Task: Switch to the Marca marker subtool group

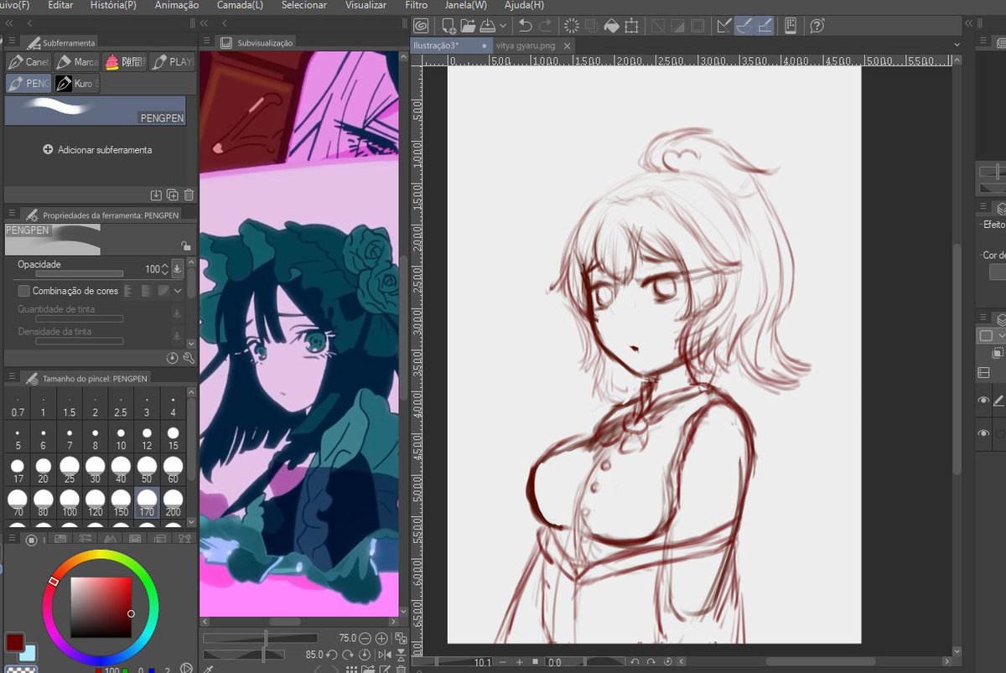Action: pos(78,61)
